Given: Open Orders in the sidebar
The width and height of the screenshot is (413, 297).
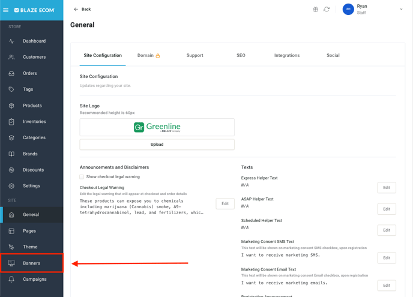Looking at the screenshot, I should point(29,73).
